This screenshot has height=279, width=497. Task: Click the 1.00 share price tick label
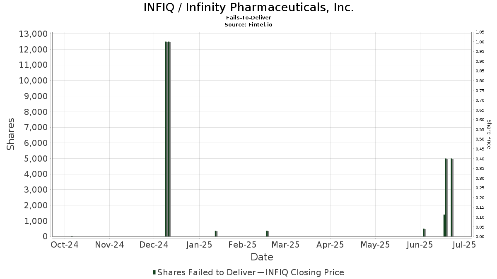pyautogui.click(x=480, y=42)
